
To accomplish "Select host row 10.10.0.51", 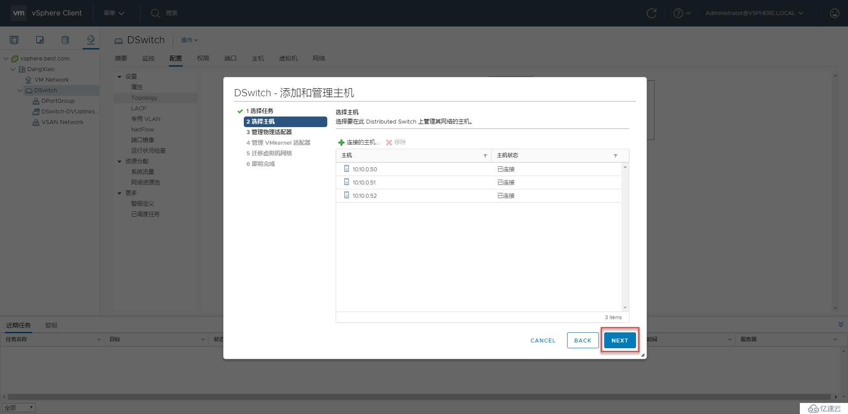I will tap(478, 182).
